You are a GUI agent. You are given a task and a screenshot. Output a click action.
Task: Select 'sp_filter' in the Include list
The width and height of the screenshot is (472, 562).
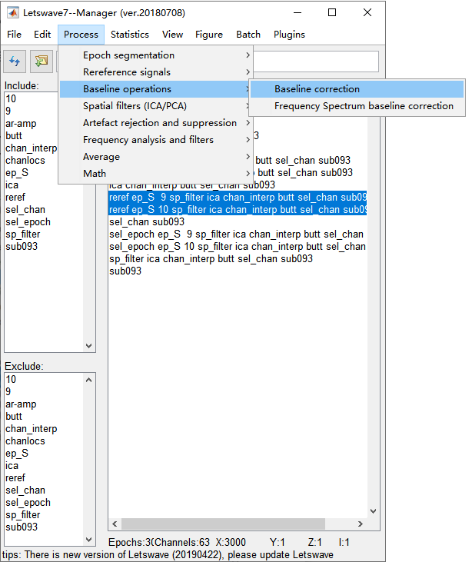point(22,234)
